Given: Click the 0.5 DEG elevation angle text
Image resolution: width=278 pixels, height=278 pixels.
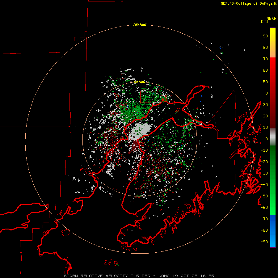Looking at the screenshot, I should click(141, 276).
